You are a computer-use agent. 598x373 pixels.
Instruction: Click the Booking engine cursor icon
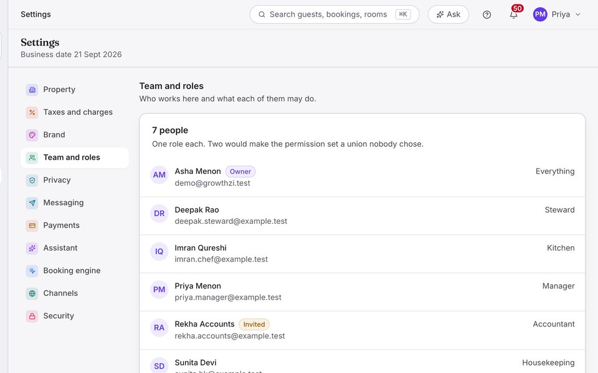32,271
